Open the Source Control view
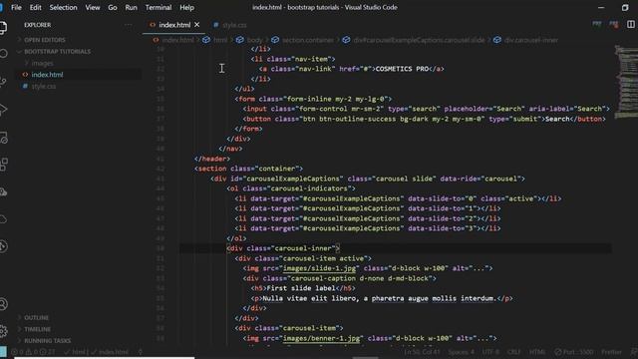Viewport: 638px width, 359px height. (3, 81)
